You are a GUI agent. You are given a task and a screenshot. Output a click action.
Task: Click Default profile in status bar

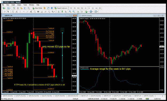point(76,99)
